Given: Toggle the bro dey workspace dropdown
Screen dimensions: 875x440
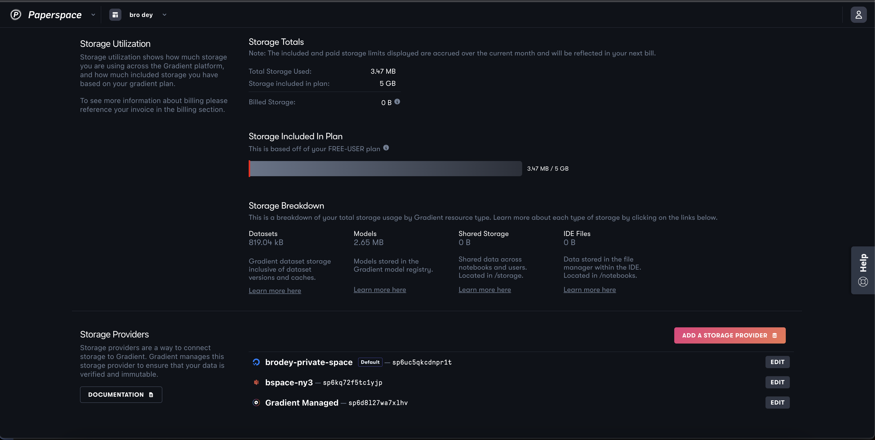Looking at the screenshot, I should click(x=163, y=15).
